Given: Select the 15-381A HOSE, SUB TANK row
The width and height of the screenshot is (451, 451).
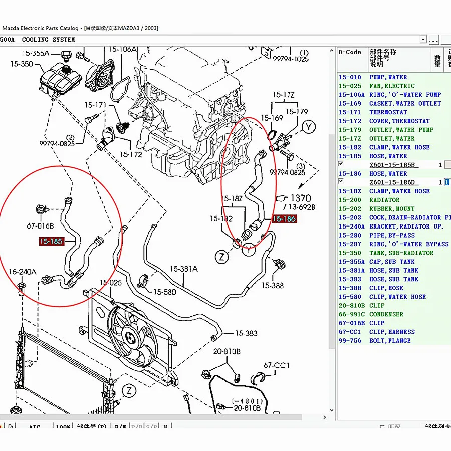Looking at the screenshot, I should coord(394,271).
